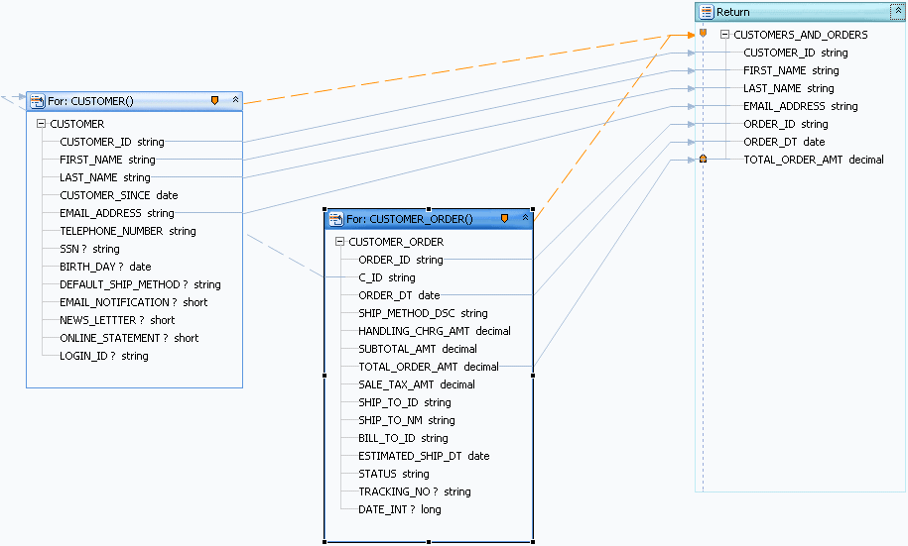Select SHIP_TO_NM string element
This screenshot has height=546, width=908.
(x=407, y=420)
